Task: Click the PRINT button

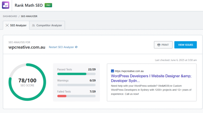Action: (163, 45)
